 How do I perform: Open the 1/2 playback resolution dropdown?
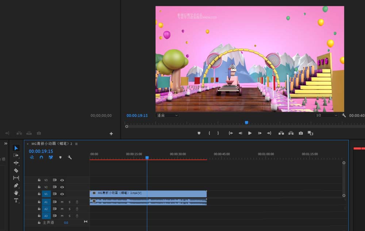[x=326, y=115]
